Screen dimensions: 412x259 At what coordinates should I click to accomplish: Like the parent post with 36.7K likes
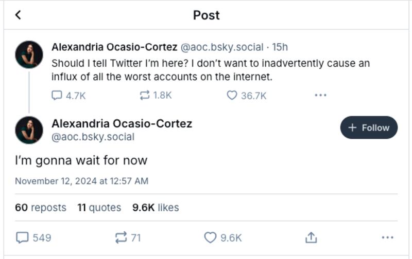click(x=232, y=95)
